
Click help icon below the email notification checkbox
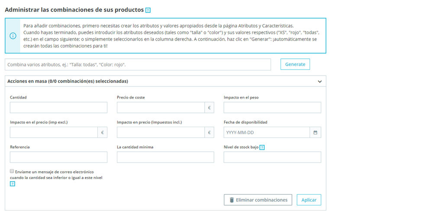click(13, 184)
